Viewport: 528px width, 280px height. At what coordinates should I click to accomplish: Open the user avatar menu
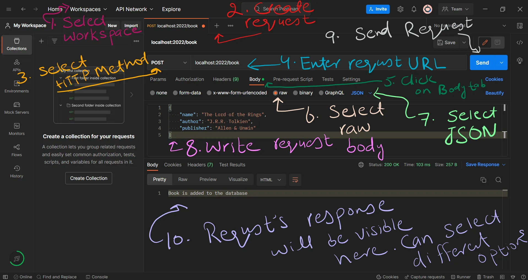[427, 9]
